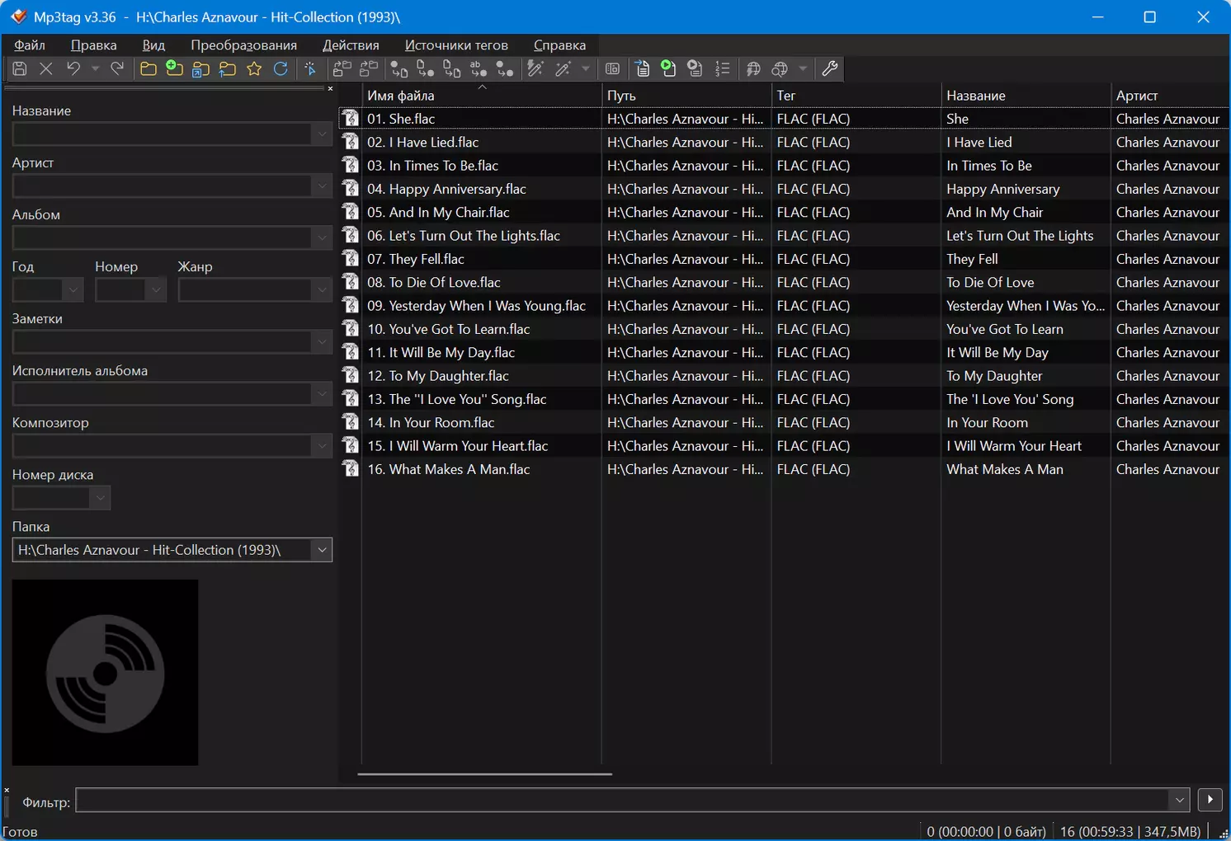The image size is (1231, 841).
Task: Create playlist using the green play icon
Action: [x=669, y=69]
